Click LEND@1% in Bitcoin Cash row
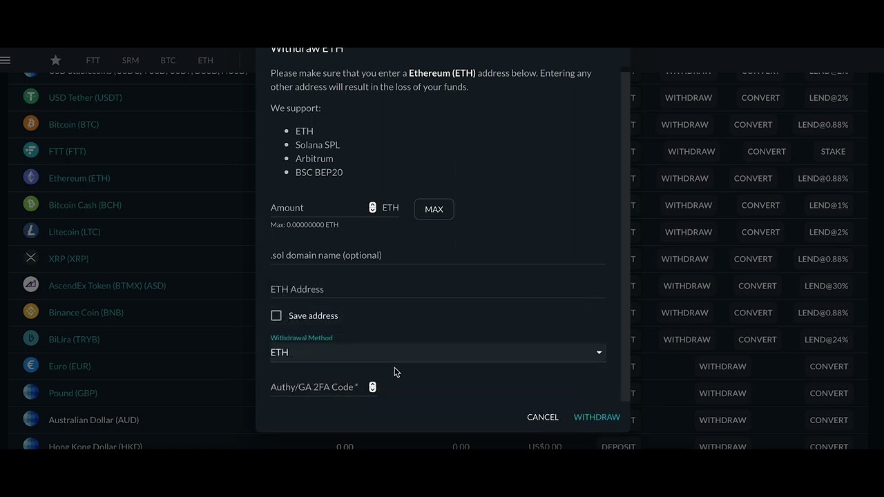This screenshot has height=497, width=884. [x=829, y=205]
